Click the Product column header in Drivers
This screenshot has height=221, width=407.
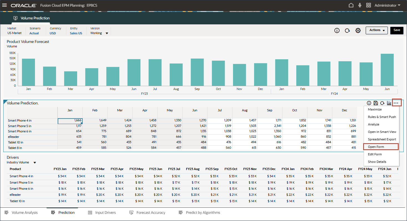pos(15,169)
